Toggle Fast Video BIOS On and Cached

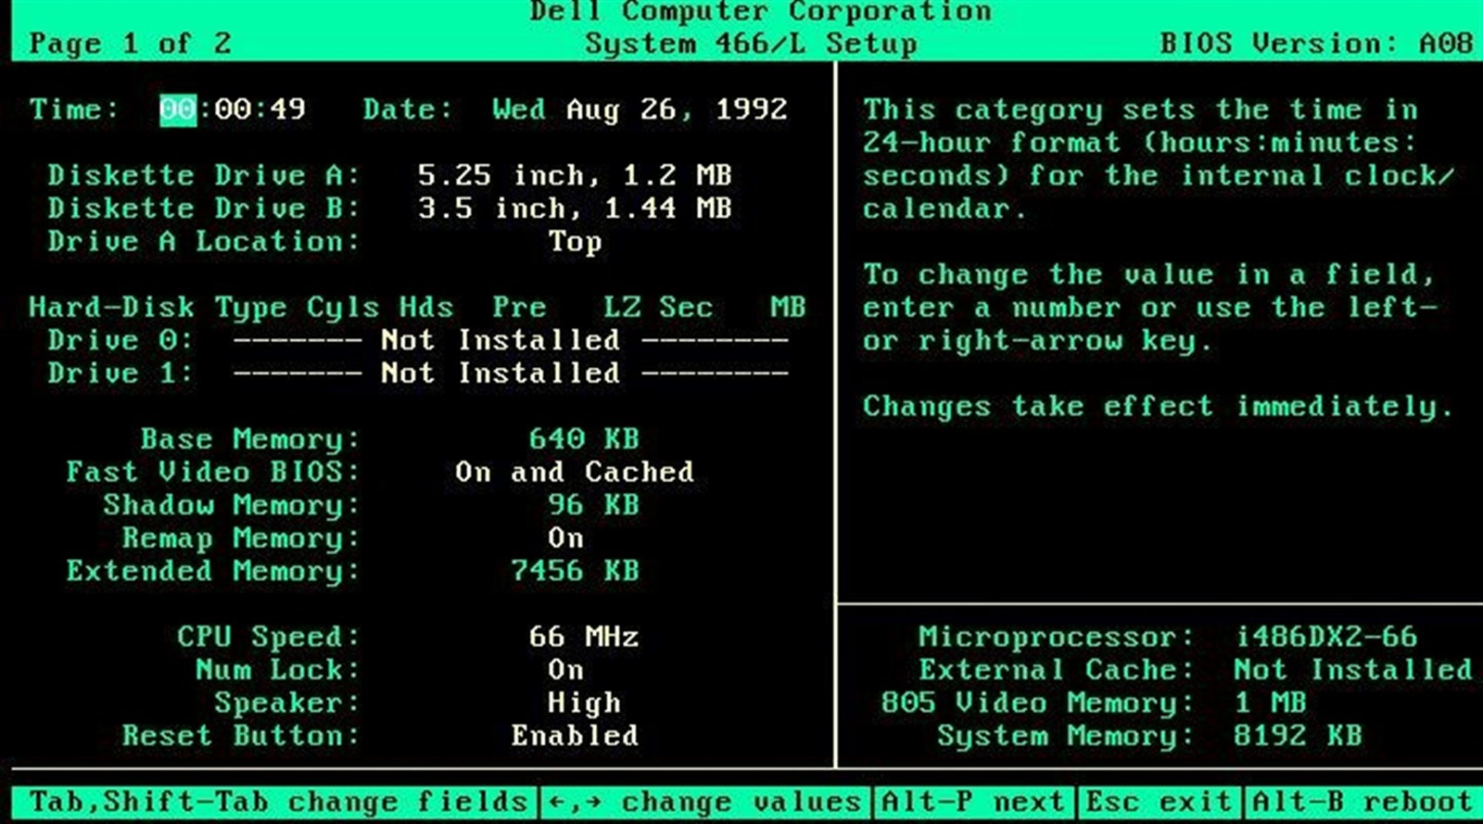click(x=575, y=472)
